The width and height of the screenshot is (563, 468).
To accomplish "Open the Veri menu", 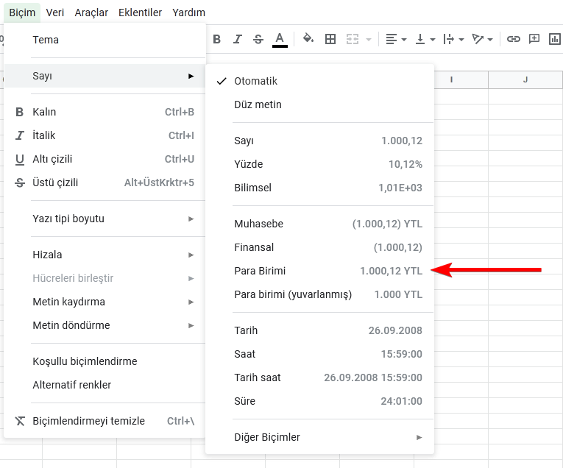I will coord(54,13).
